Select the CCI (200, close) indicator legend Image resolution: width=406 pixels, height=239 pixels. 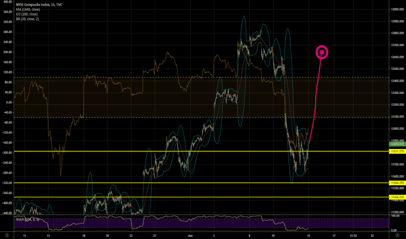click(27, 14)
